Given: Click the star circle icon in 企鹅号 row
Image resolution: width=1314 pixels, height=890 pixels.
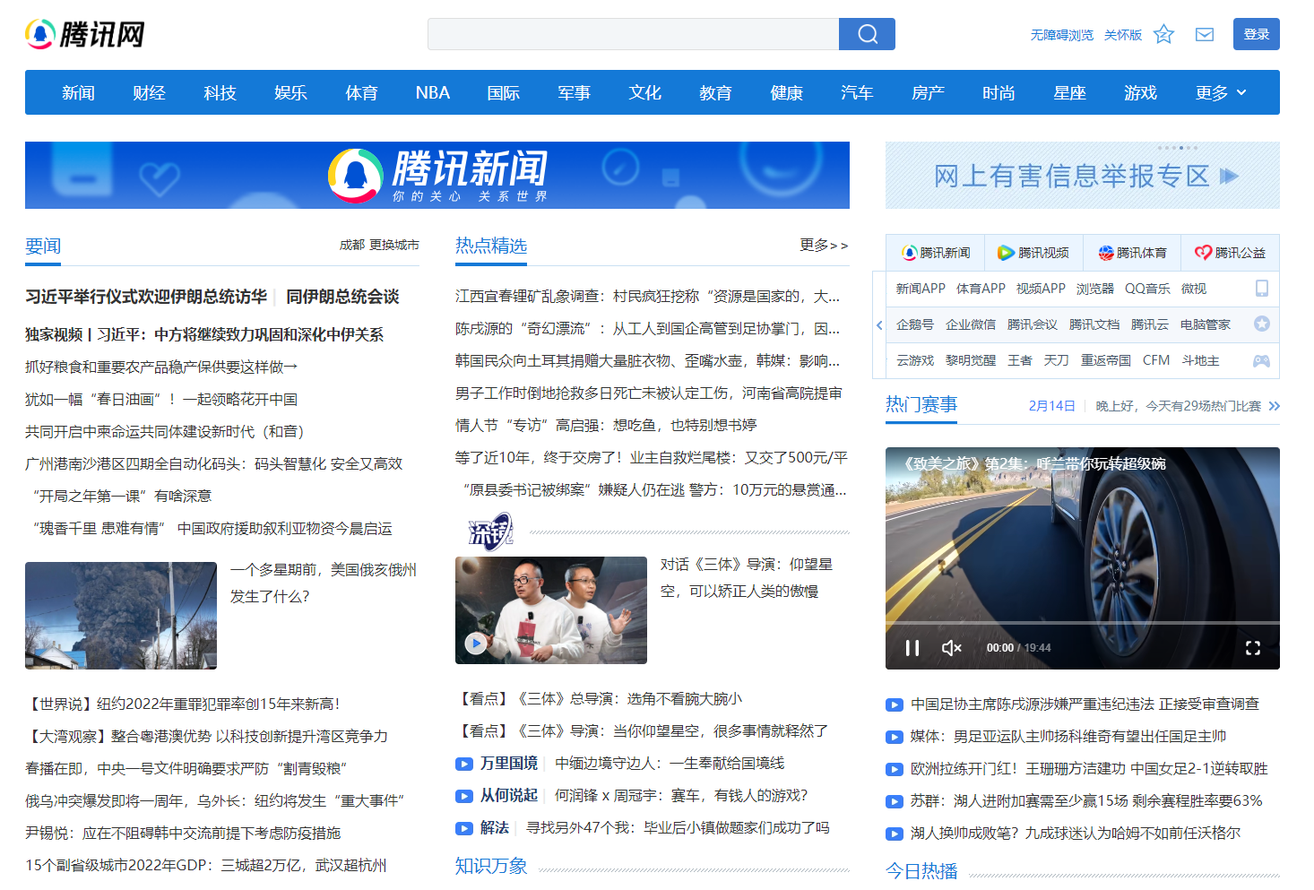Looking at the screenshot, I should point(1261,324).
